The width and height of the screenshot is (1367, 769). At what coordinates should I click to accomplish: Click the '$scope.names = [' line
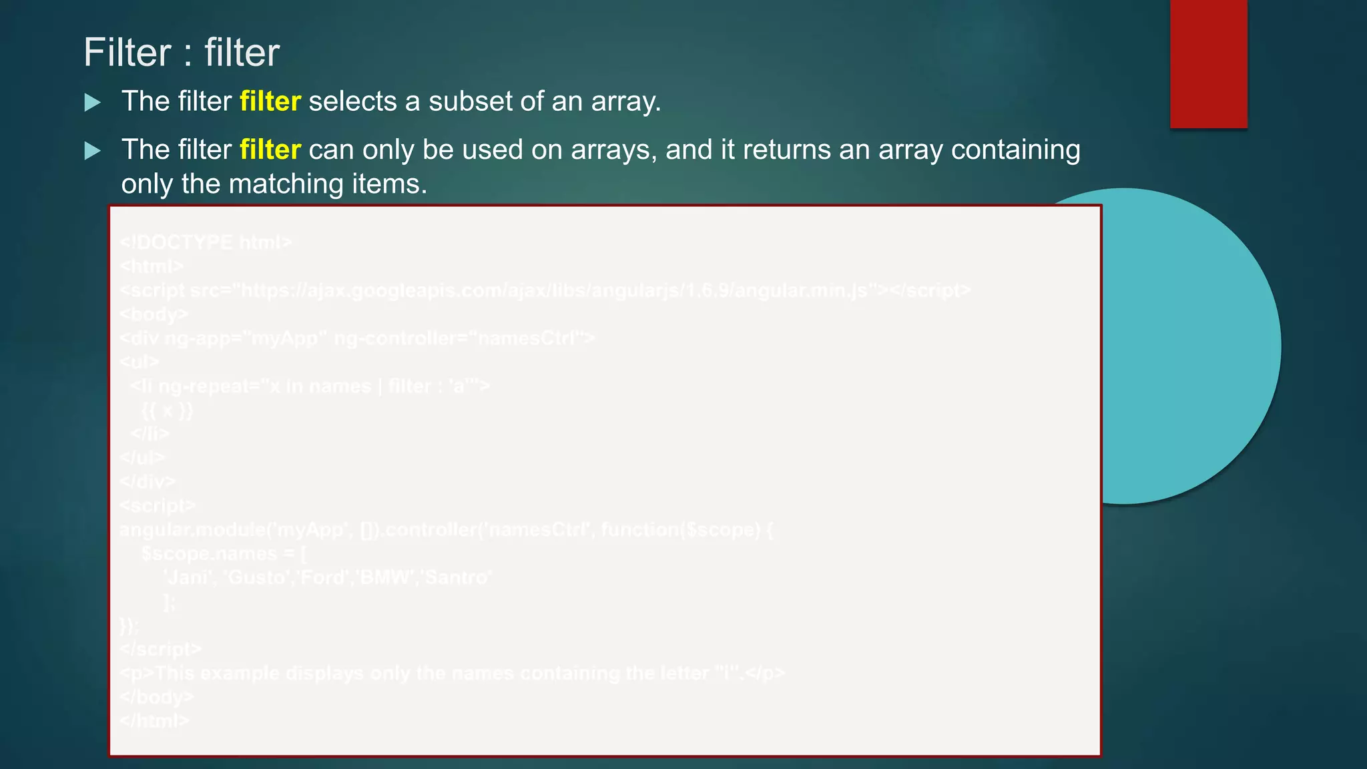coord(224,554)
